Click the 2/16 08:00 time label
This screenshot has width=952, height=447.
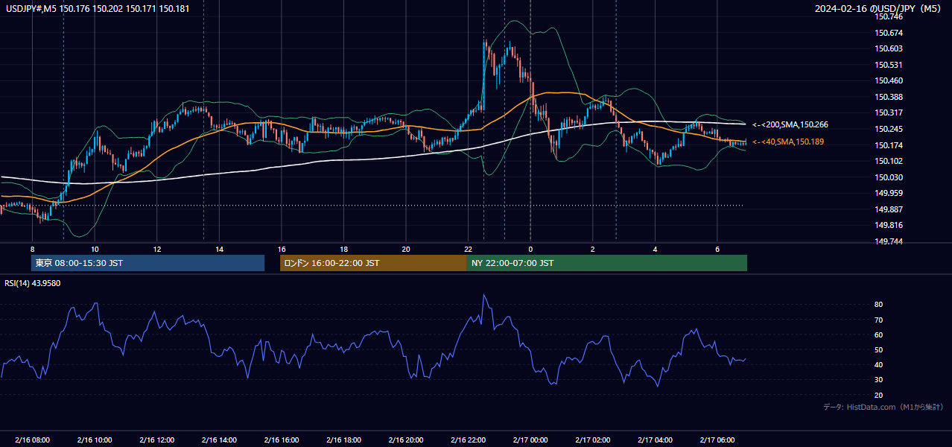click(32, 440)
